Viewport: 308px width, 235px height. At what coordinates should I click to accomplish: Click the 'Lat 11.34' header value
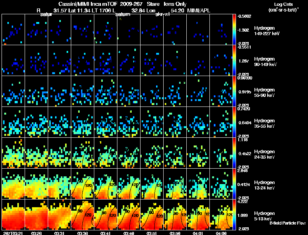click(x=79, y=10)
